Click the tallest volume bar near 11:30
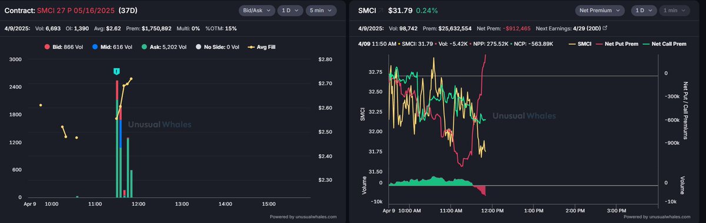This screenshot has width=706, height=223. click(x=117, y=139)
